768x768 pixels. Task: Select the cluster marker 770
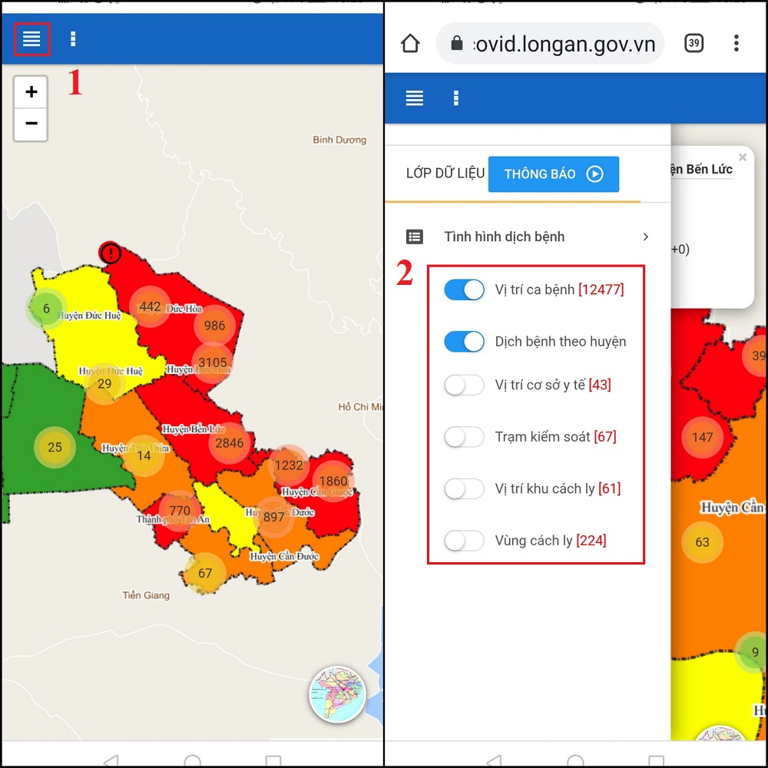click(x=180, y=511)
